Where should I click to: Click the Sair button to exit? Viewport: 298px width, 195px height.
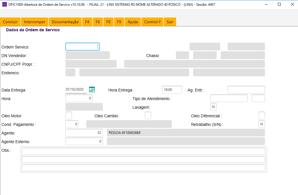click(x=170, y=22)
